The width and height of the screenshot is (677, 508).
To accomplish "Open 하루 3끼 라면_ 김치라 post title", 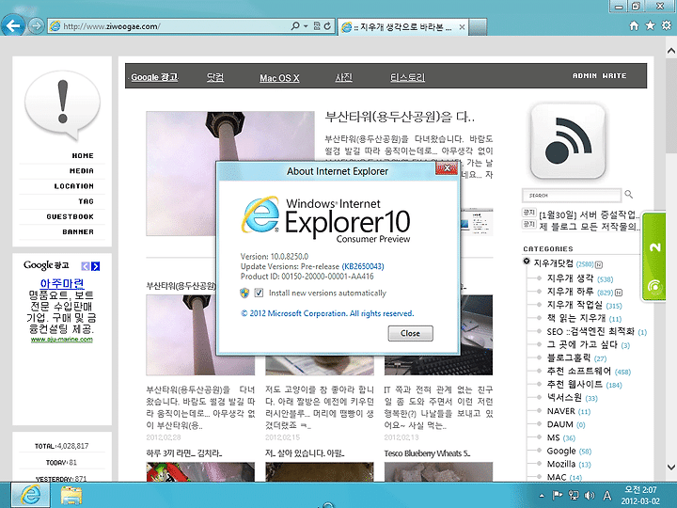I will (x=184, y=453).
